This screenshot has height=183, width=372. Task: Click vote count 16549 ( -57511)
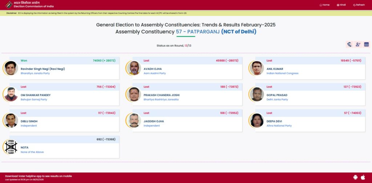[351, 61]
